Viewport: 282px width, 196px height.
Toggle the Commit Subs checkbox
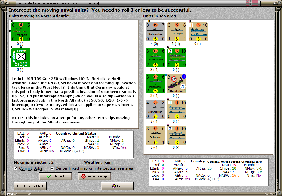(16, 168)
